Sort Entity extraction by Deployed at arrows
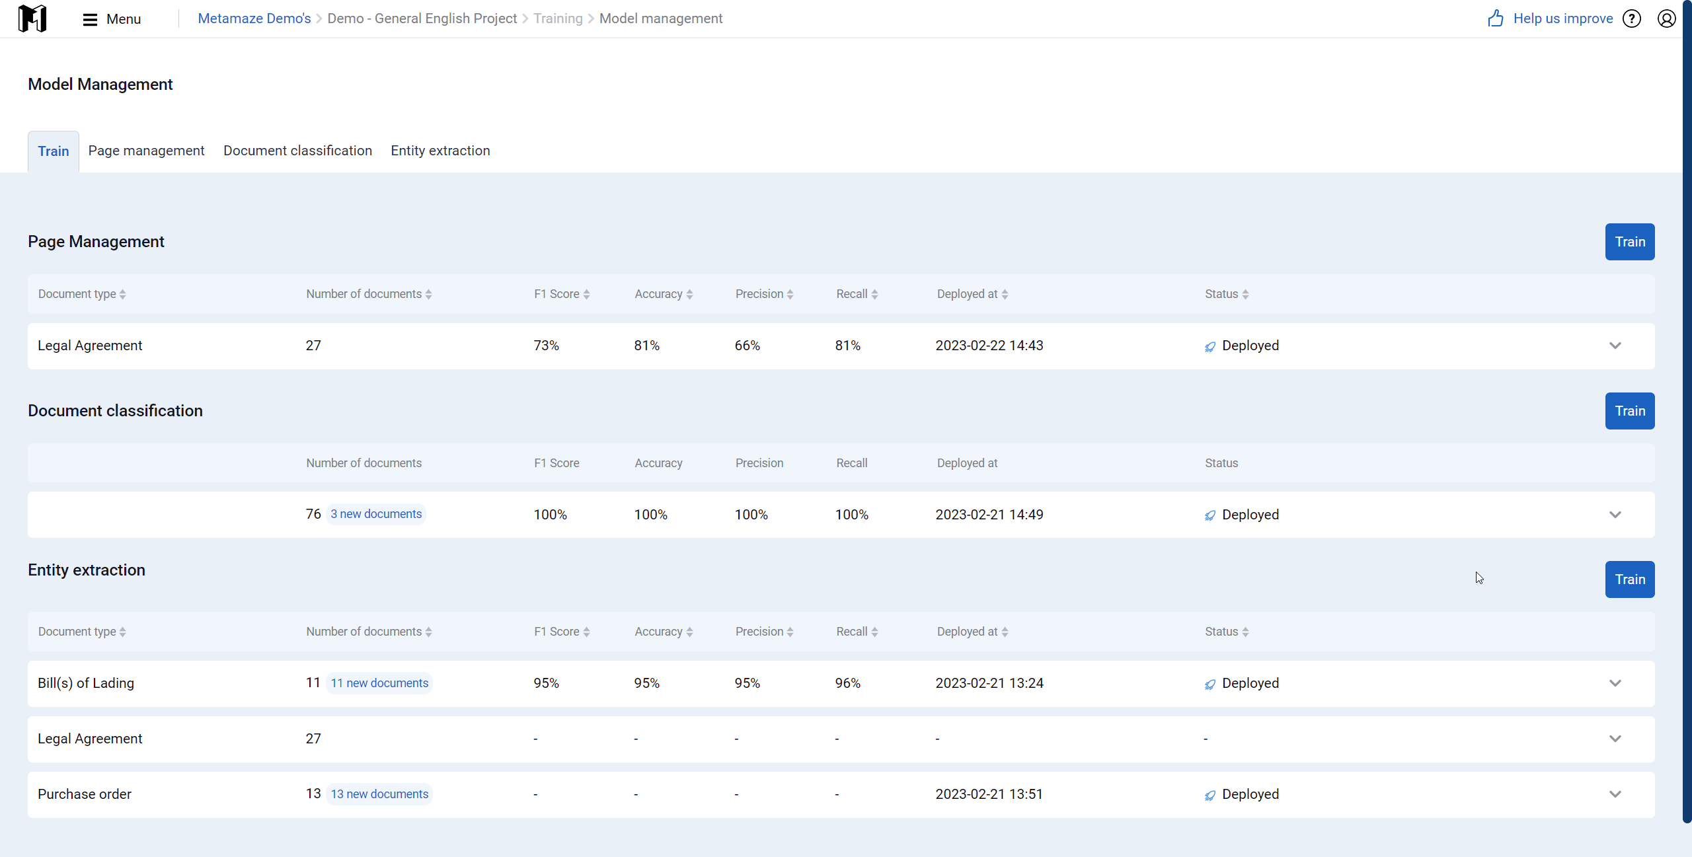 [1005, 632]
